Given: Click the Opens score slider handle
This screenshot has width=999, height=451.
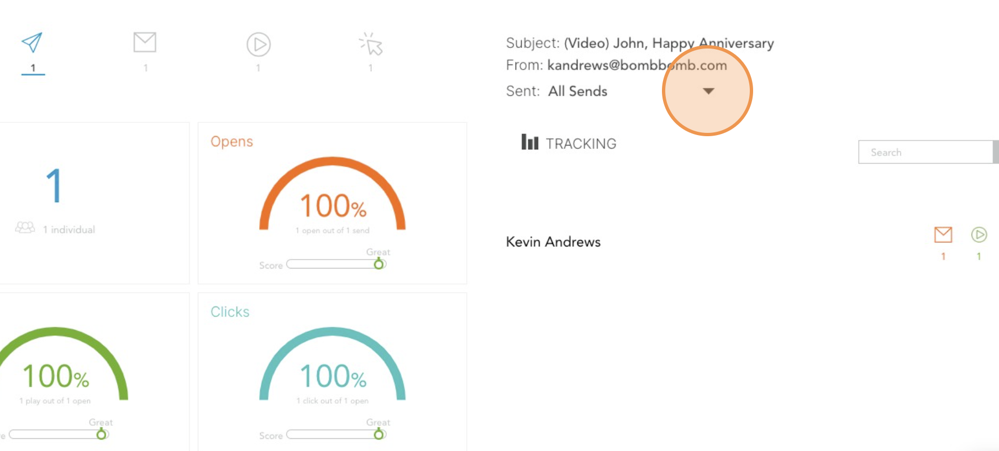Looking at the screenshot, I should click(378, 265).
